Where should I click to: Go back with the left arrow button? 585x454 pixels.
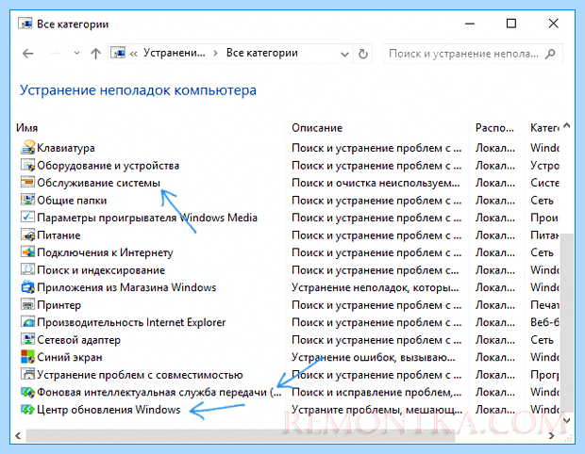28,54
